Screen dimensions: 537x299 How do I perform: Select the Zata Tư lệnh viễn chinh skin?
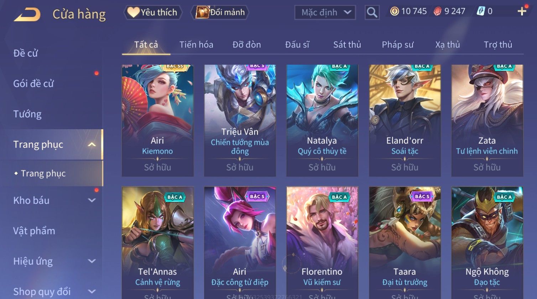coord(487,120)
